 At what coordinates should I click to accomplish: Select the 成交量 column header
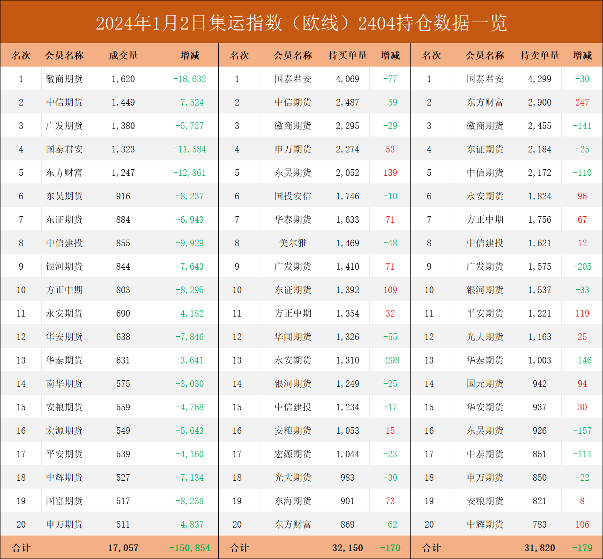[123, 55]
